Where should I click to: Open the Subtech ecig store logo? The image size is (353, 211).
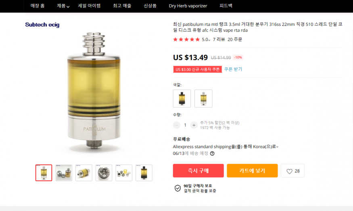pyautogui.click(x=42, y=25)
